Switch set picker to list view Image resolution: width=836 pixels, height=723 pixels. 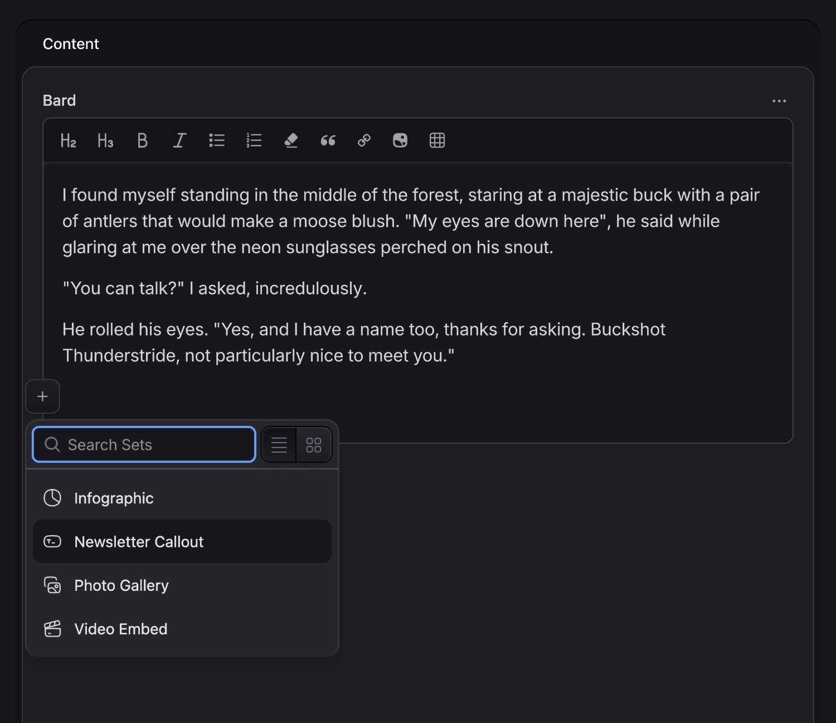(x=279, y=444)
